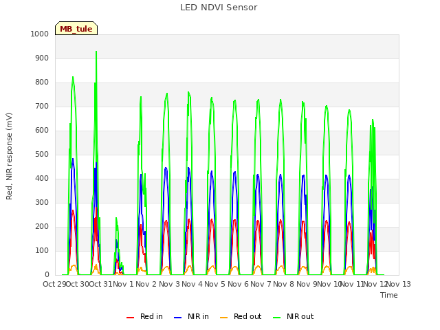This screenshot has height=330, width=440.
Task: Click the tallest green NIR out spike peak
Action: 96,52
